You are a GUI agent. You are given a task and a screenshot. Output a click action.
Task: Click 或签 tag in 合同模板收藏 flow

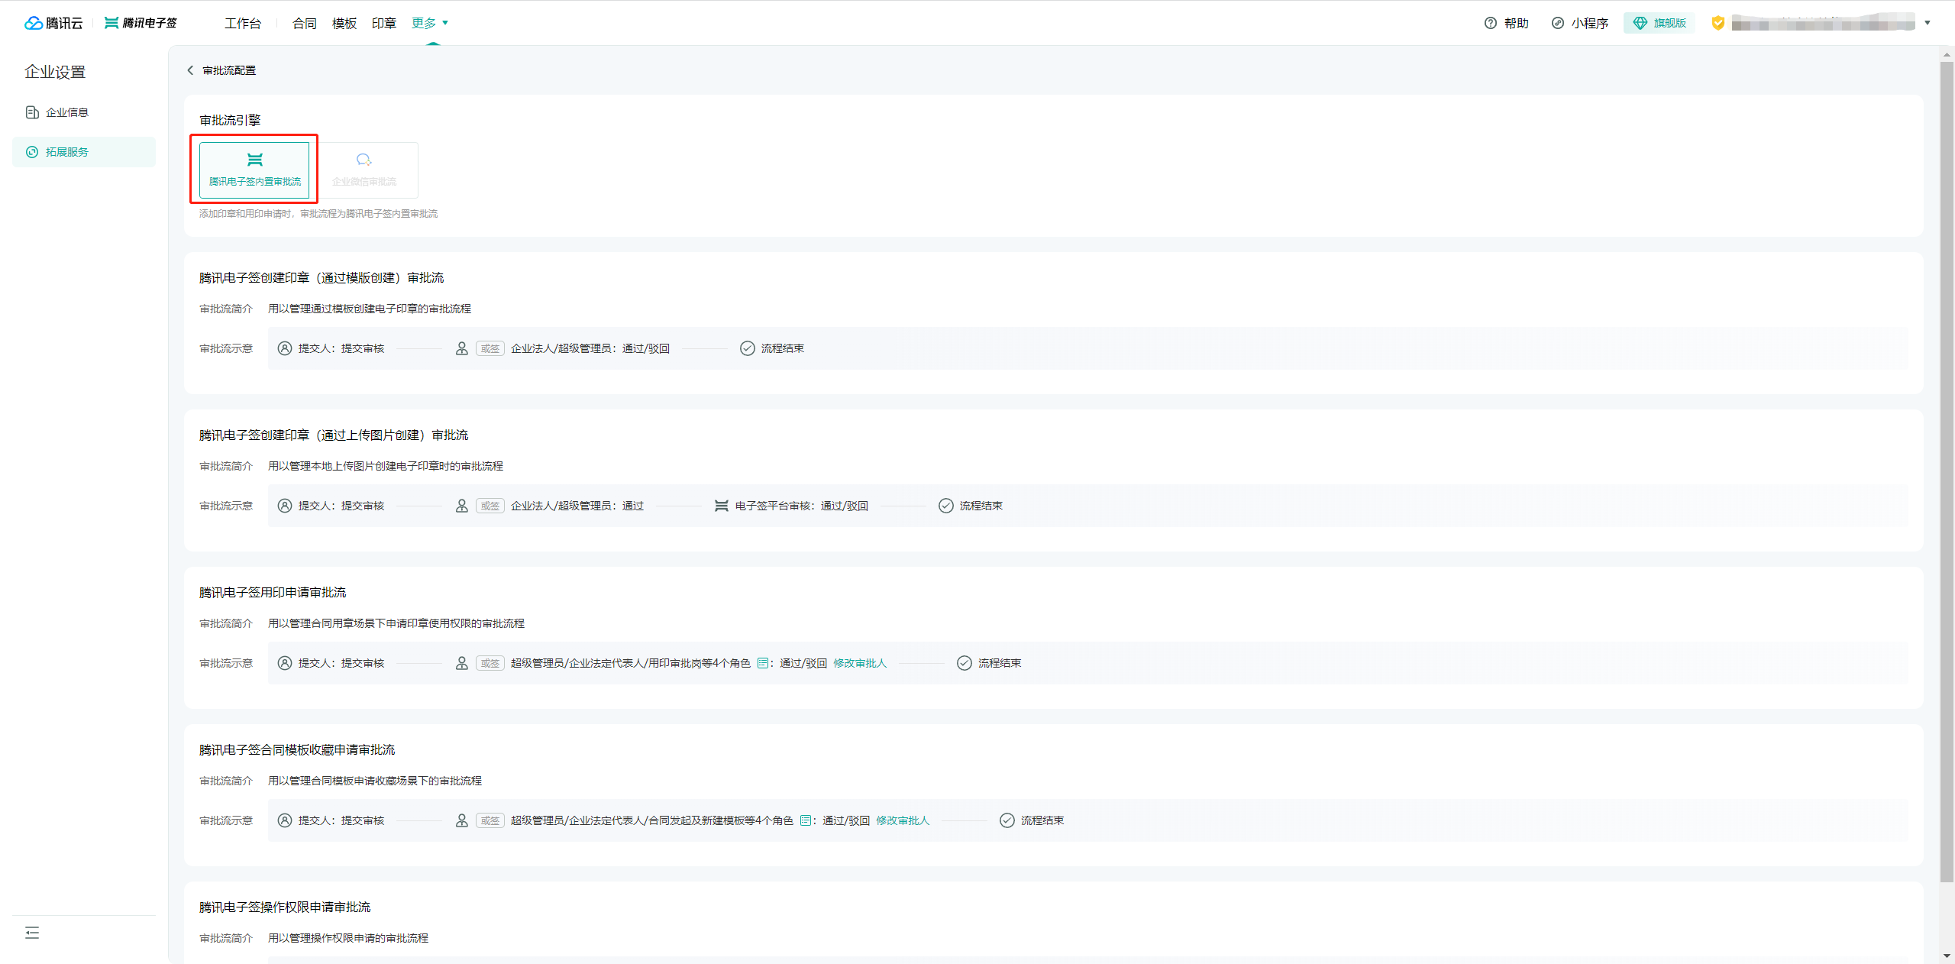pyautogui.click(x=490, y=820)
